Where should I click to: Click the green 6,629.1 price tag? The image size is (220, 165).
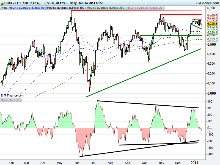pyautogui.click(x=212, y=33)
